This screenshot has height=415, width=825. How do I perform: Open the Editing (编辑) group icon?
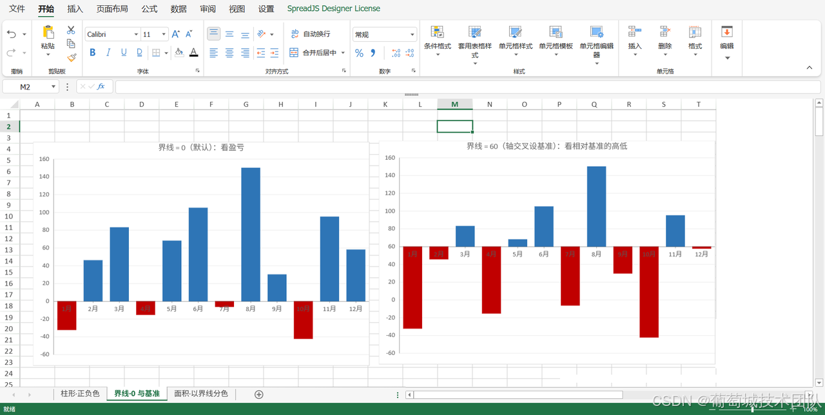tap(727, 32)
